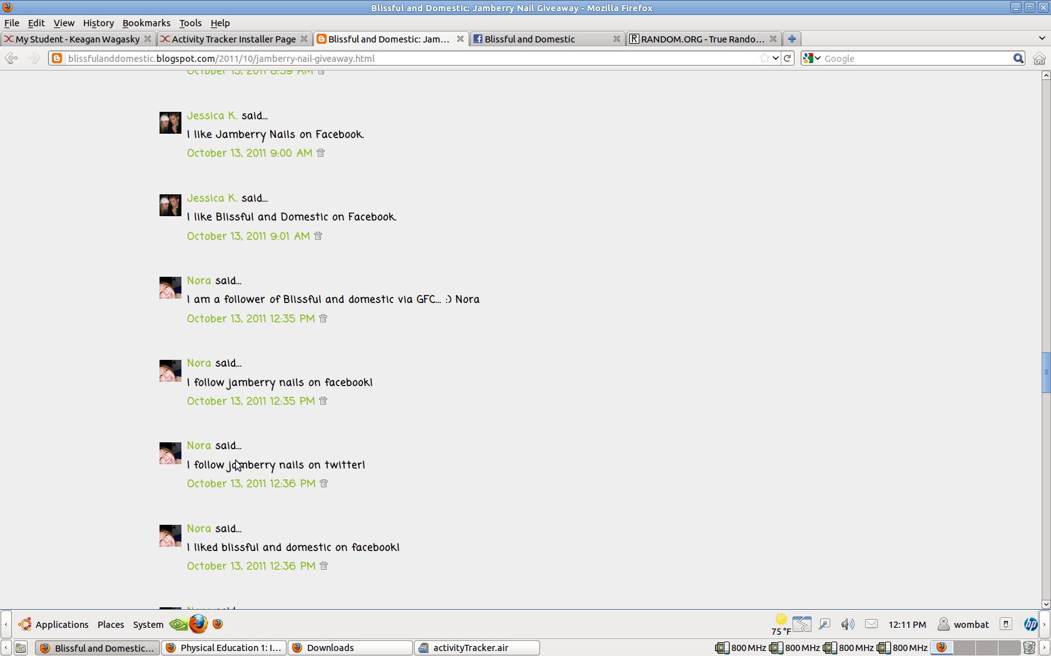This screenshot has height=656, width=1051.
Task: Click October 13, 2011 12:36 PM twitter timestamp
Action: 251,484
